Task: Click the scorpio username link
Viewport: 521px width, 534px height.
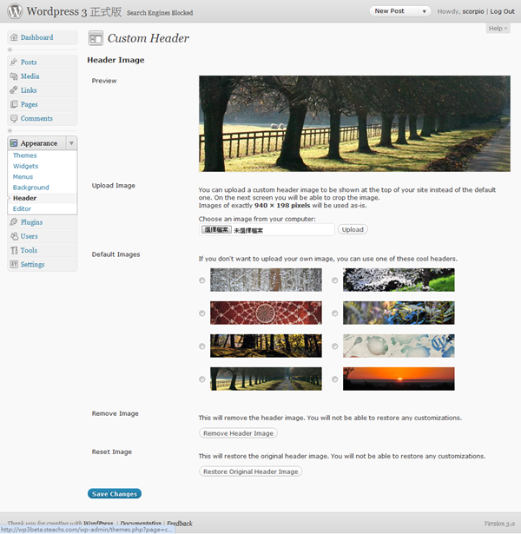Action: click(473, 11)
